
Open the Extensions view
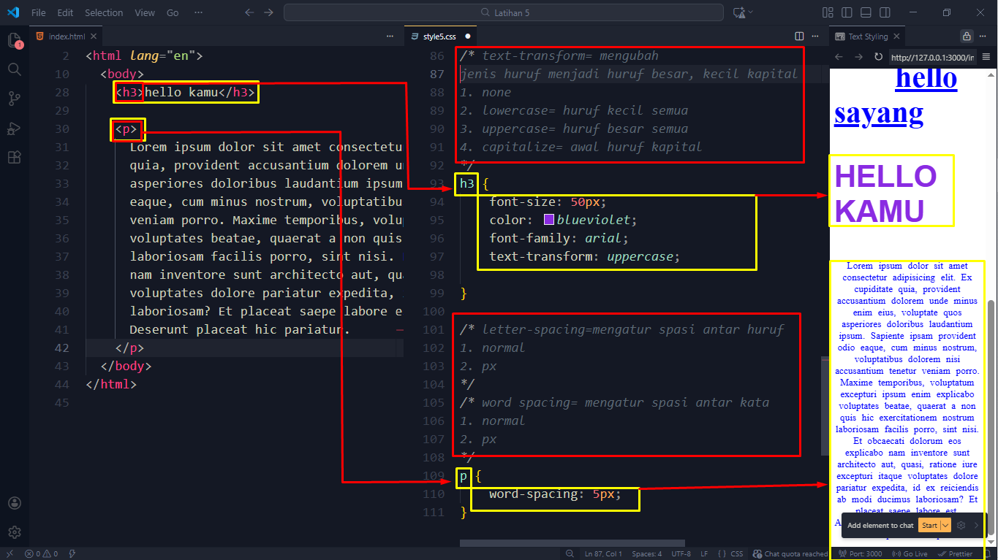click(x=14, y=157)
